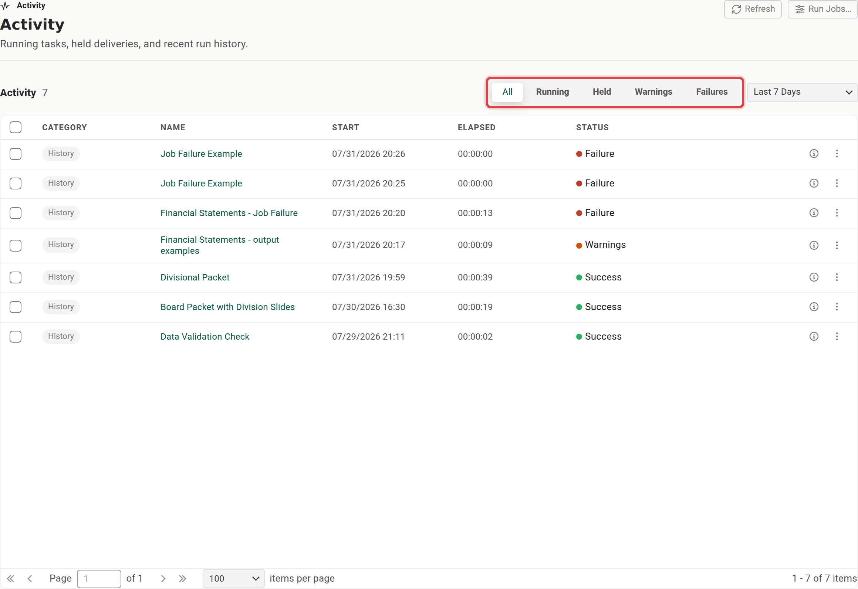This screenshot has width=858, height=589.
Task: Open more-options menu for Job Failure Example 20:25
Action: point(837,183)
